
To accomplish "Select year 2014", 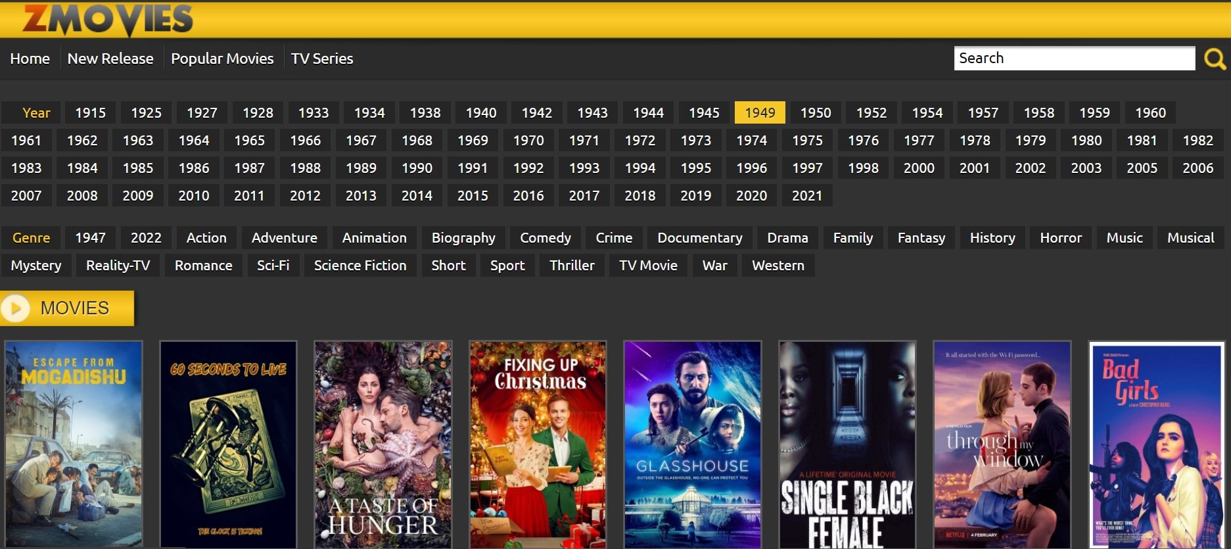I will click(417, 195).
